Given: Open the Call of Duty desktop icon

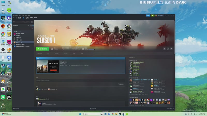Looking at the screenshot, I should pyautogui.click(x=9, y=98).
